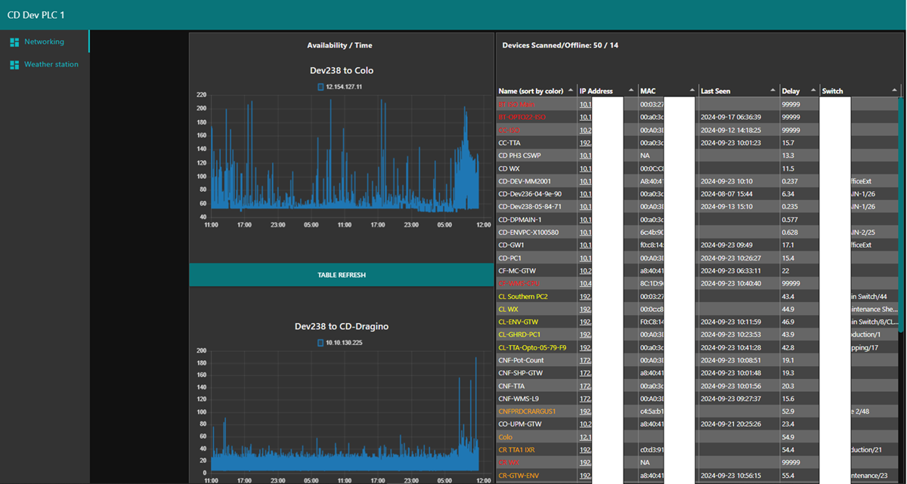Click the IP address link in the CC-TTA row
The image size is (907, 484).
click(586, 143)
